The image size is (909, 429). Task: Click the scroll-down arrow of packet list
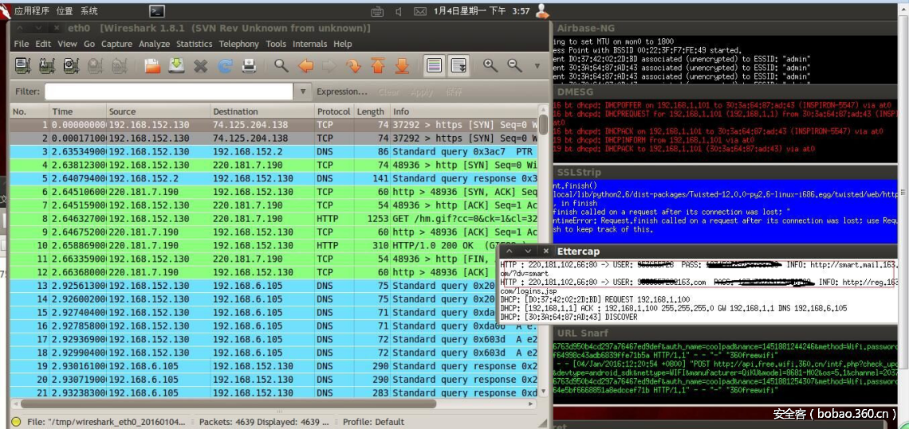[543, 392]
